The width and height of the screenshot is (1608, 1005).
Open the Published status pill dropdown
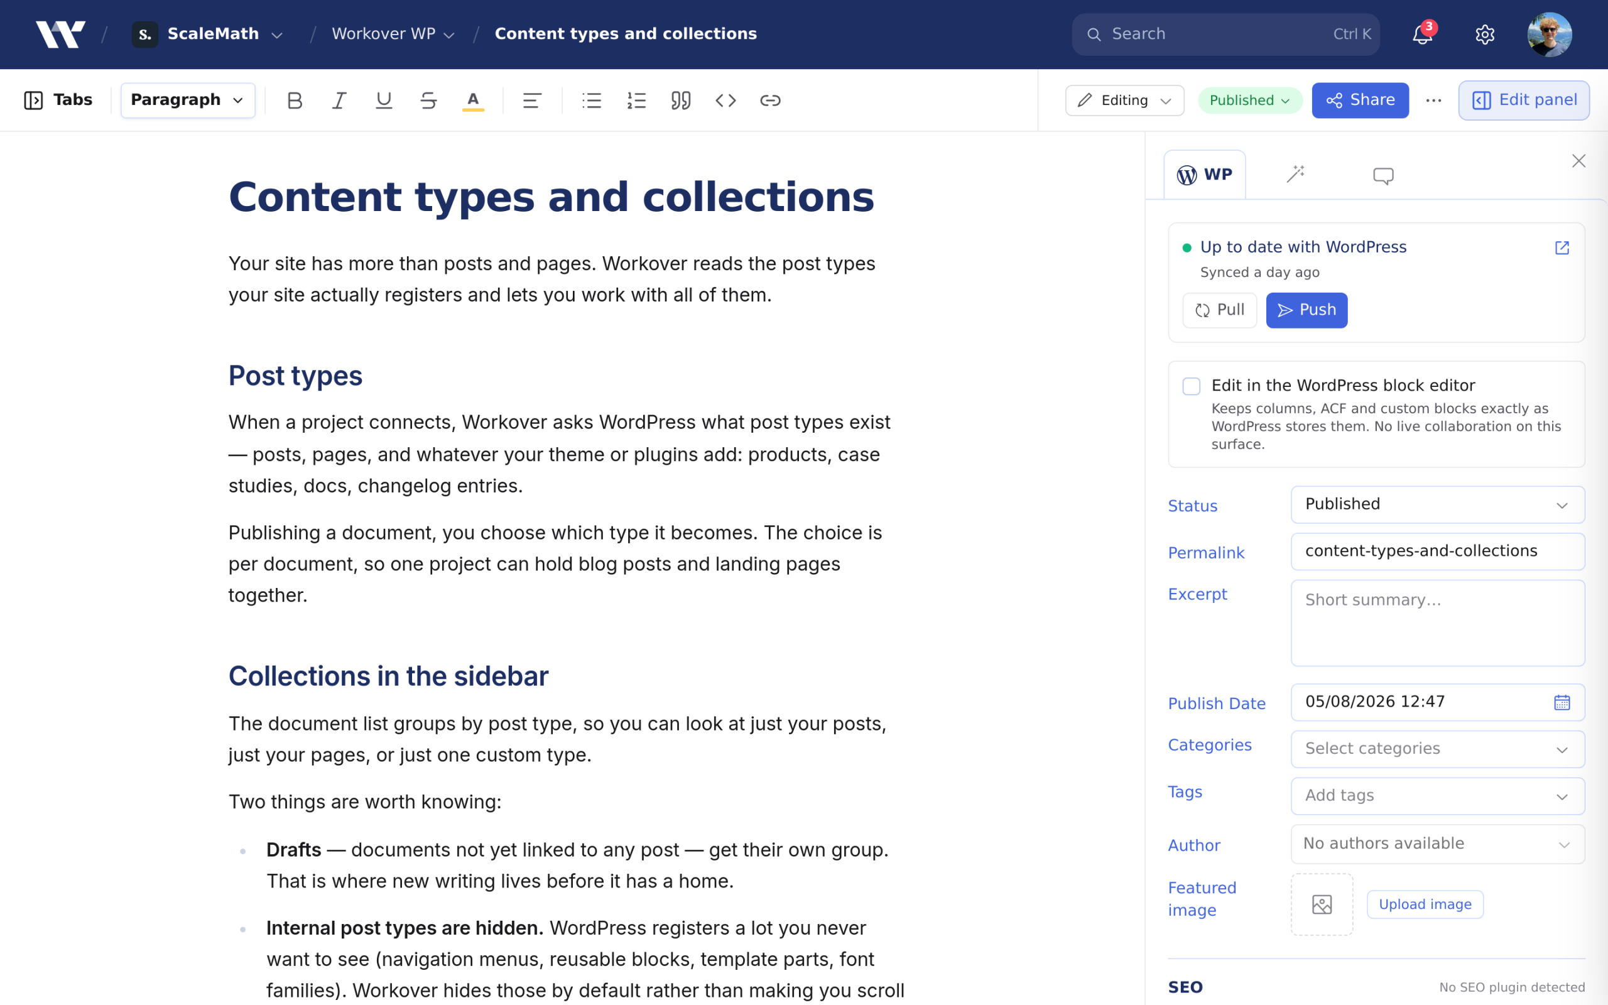[x=1249, y=100]
